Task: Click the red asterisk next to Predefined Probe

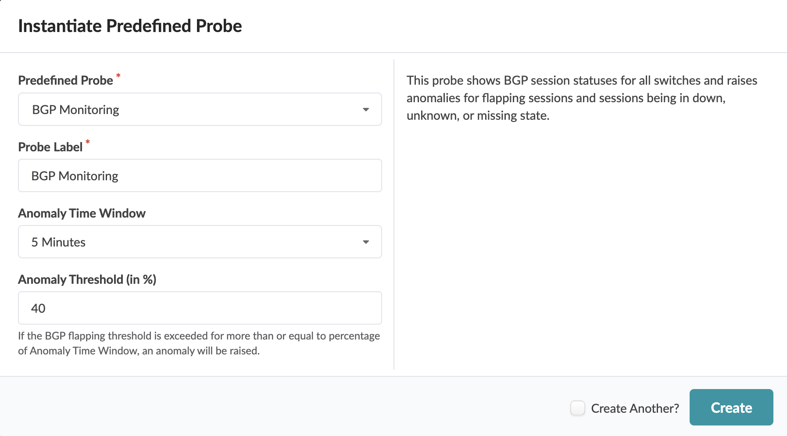Action: (118, 76)
